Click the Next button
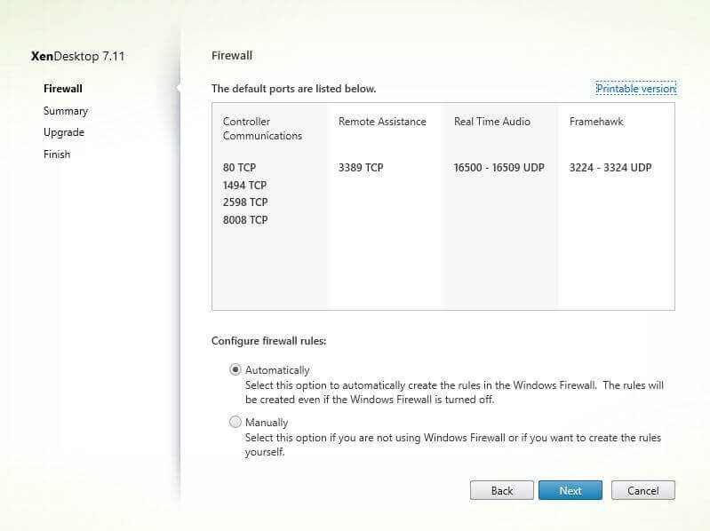This screenshot has height=531, width=710. click(570, 490)
